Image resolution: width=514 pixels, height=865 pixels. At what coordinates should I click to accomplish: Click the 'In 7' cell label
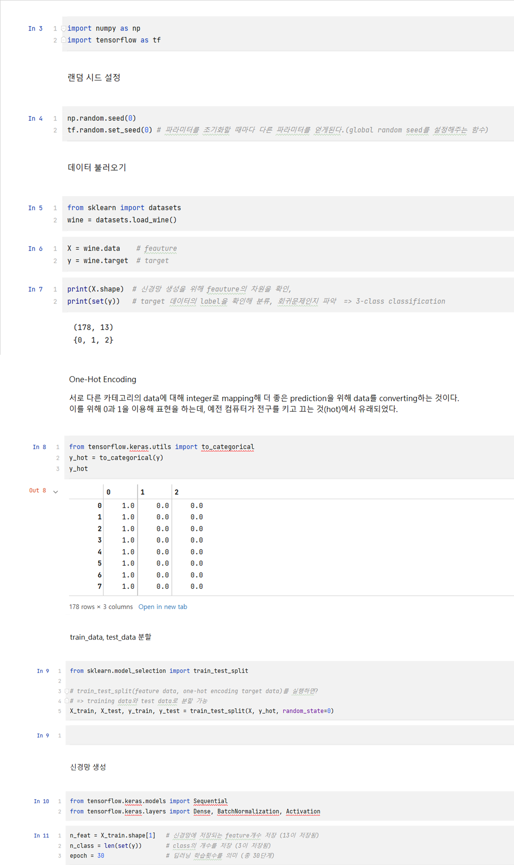[35, 289]
